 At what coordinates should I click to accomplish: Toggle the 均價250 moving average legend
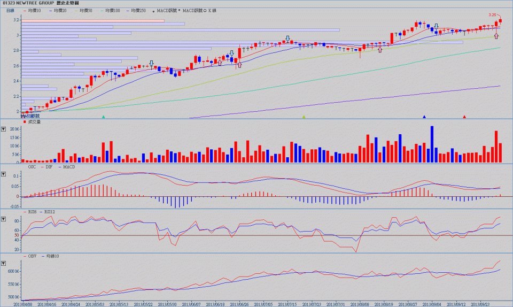point(136,10)
